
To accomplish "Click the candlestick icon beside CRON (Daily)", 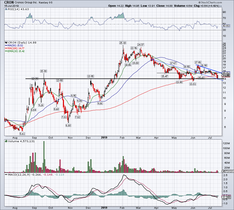I will click(x=6, y=42).
